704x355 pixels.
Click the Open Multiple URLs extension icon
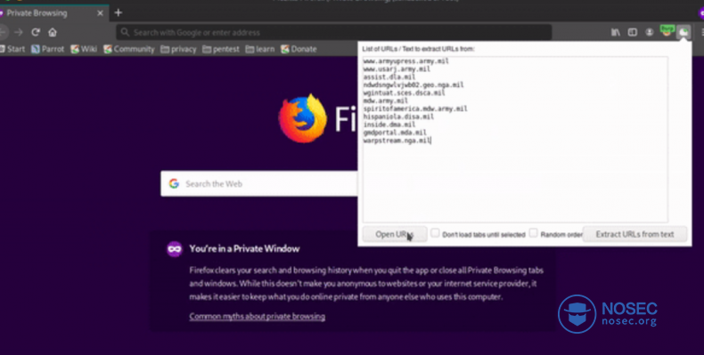coord(684,32)
